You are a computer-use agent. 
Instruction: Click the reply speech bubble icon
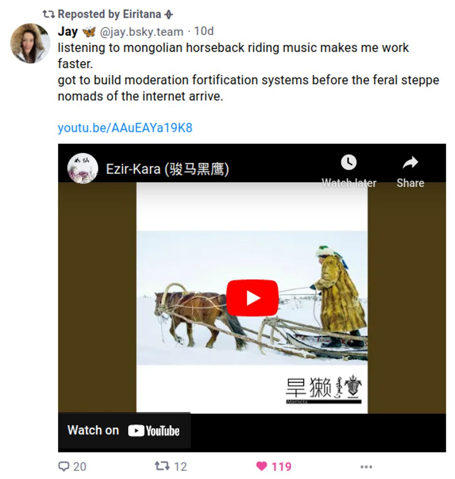[64, 467]
